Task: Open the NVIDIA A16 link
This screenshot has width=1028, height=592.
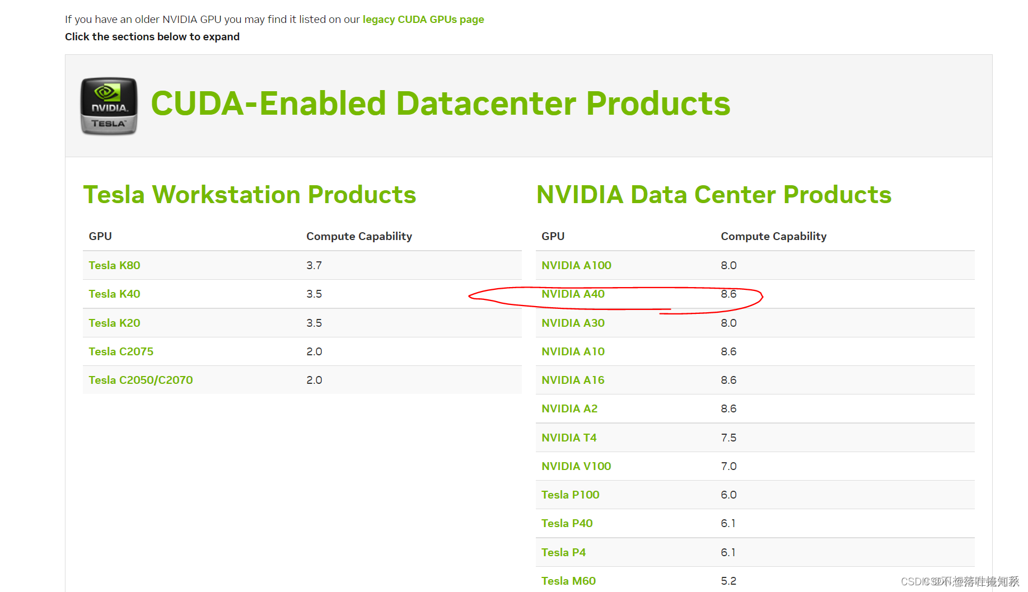Action: coord(573,380)
